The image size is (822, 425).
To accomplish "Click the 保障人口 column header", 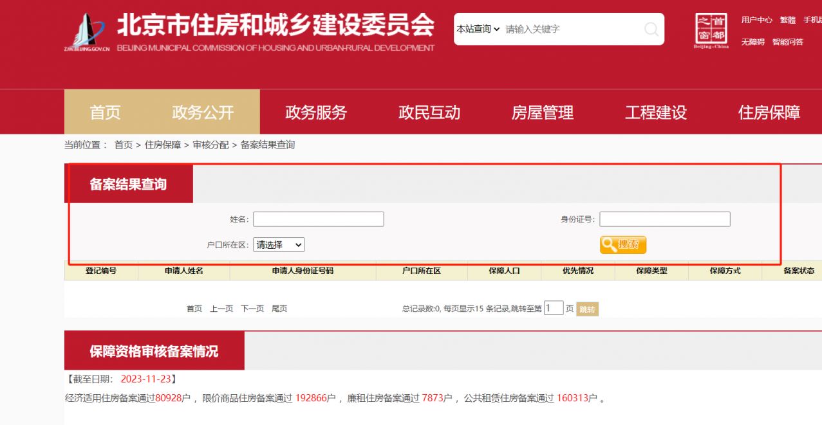I will pyautogui.click(x=505, y=271).
